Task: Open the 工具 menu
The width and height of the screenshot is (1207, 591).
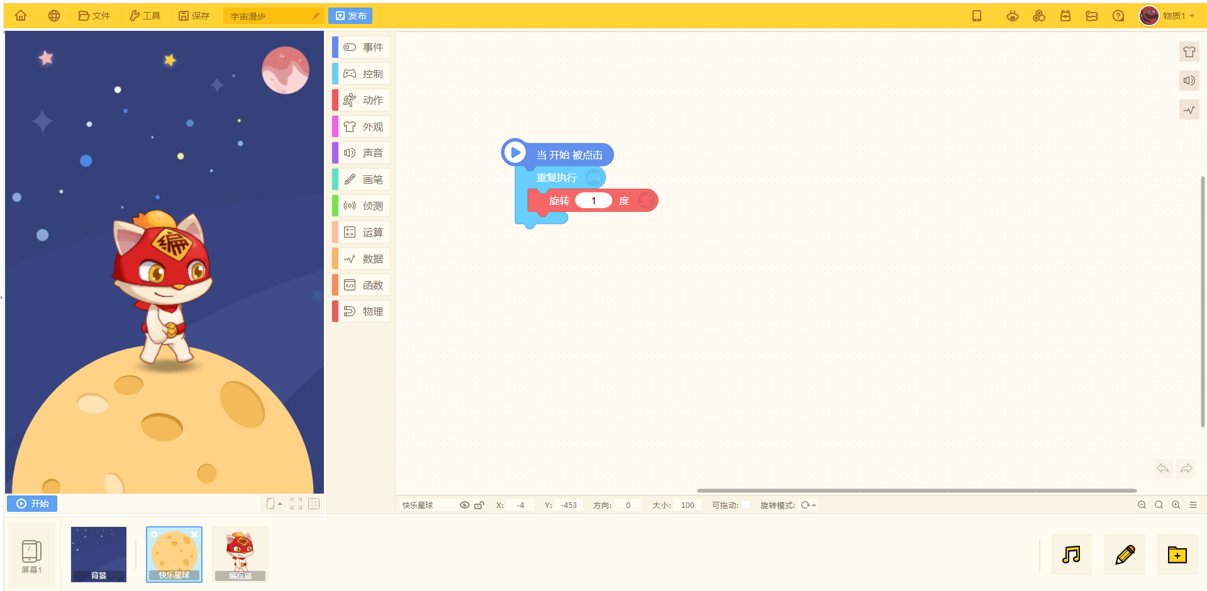Action: pyautogui.click(x=145, y=16)
